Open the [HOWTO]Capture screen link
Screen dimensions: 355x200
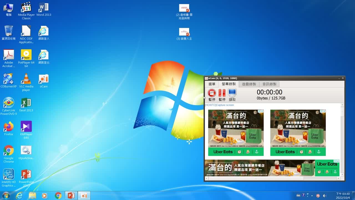[x=219, y=105]
